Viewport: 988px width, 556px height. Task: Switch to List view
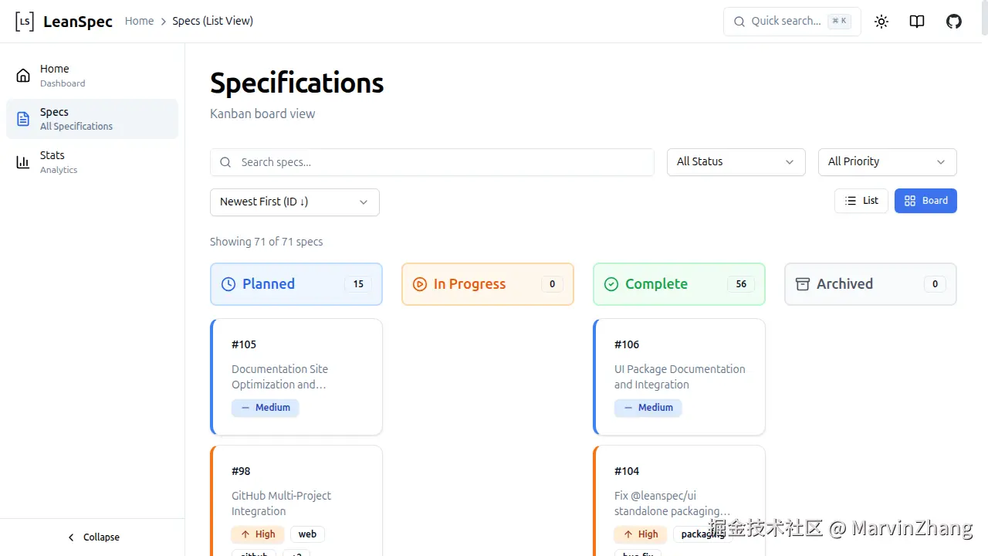click(x=861, y=200)
